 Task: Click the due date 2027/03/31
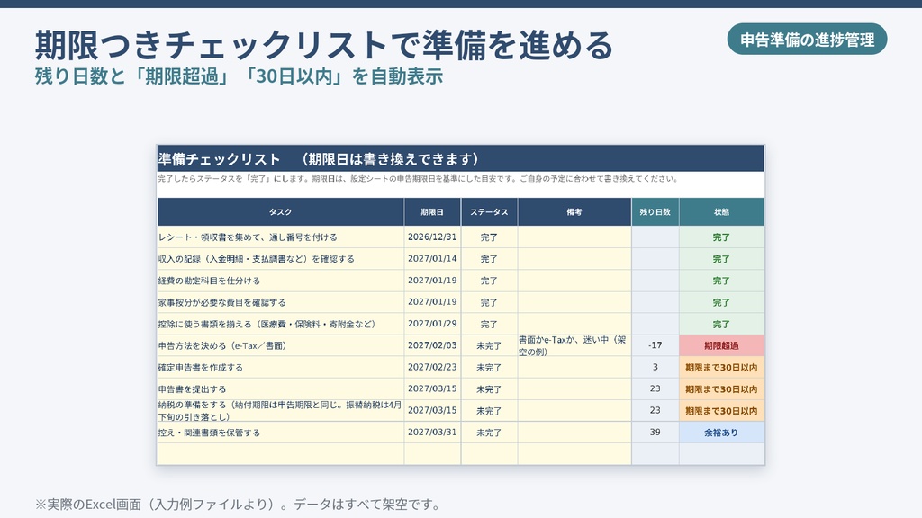[x=432, y=433]
